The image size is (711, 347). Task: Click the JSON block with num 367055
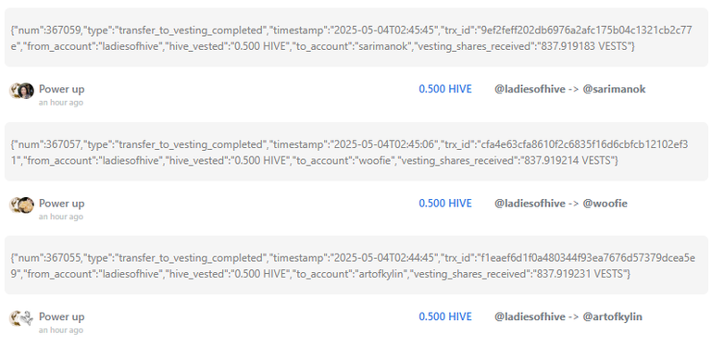click(355, 265)
